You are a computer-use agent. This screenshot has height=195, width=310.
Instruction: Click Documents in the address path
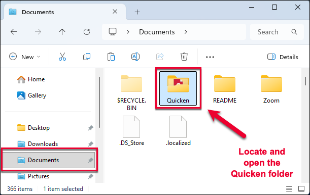(157, 32)
